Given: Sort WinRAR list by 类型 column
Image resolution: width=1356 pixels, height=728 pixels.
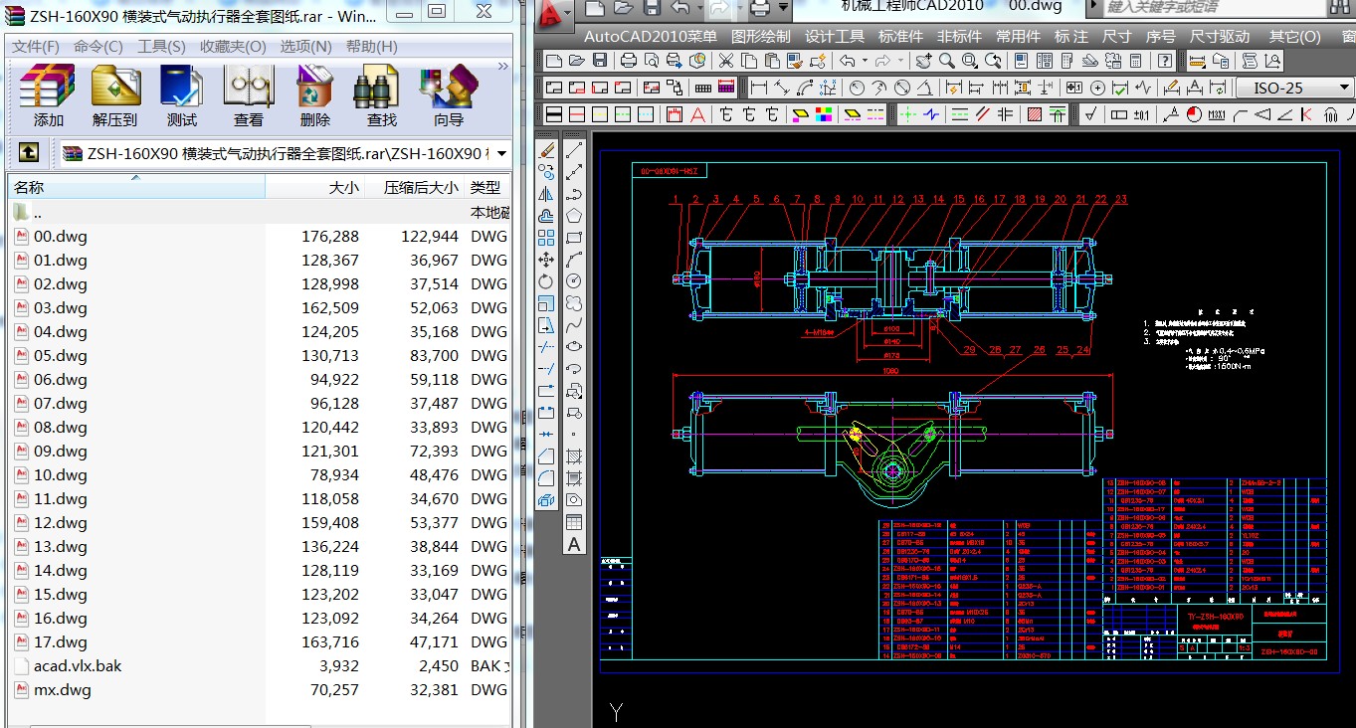Looking at the screenshot, I should coord(487,187).
